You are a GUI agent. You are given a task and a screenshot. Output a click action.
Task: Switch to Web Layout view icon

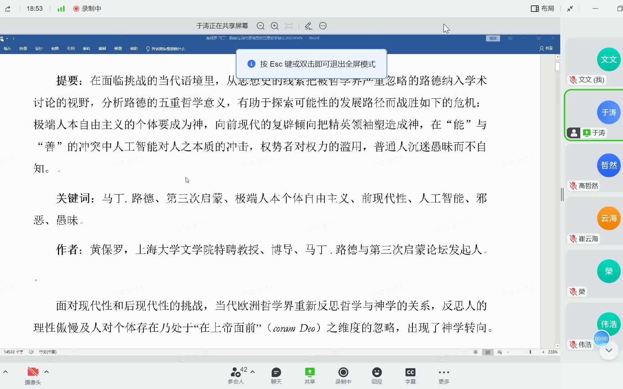click(500, 352)
